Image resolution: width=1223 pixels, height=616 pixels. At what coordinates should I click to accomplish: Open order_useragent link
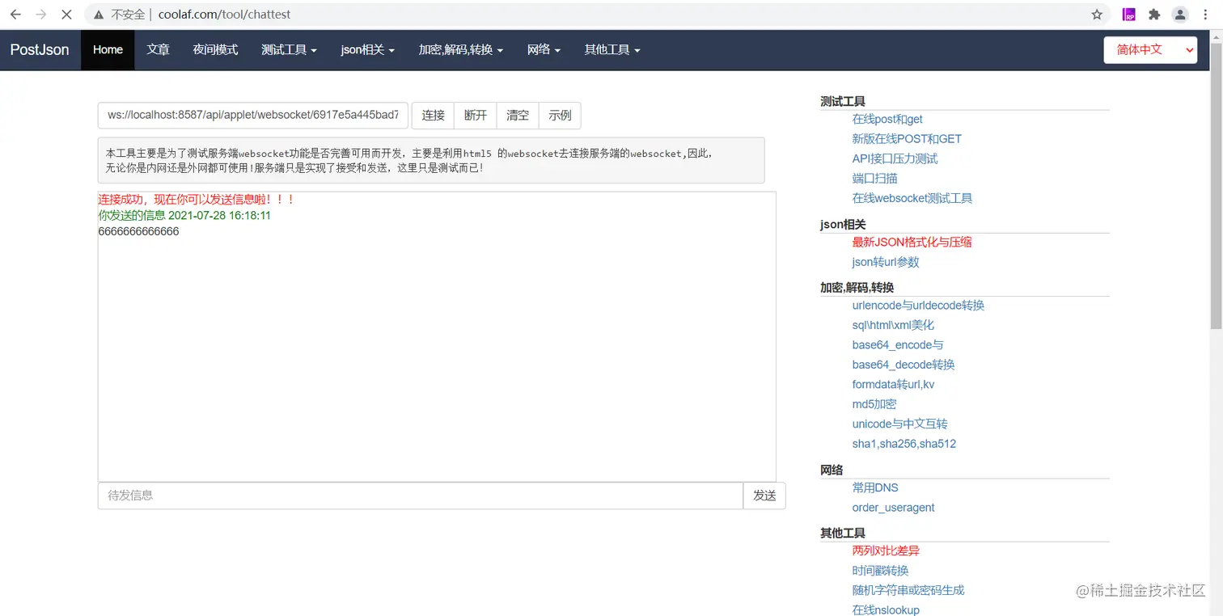pos(893,508)
